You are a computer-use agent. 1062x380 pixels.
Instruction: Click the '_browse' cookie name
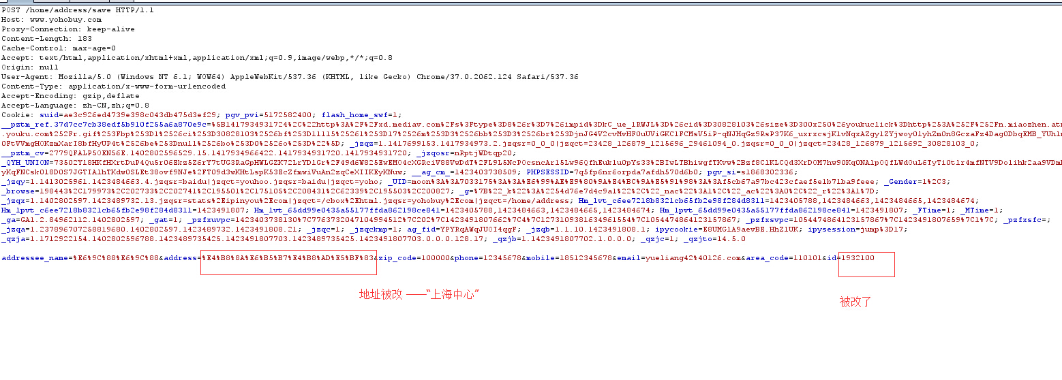[x=19, y=191]
